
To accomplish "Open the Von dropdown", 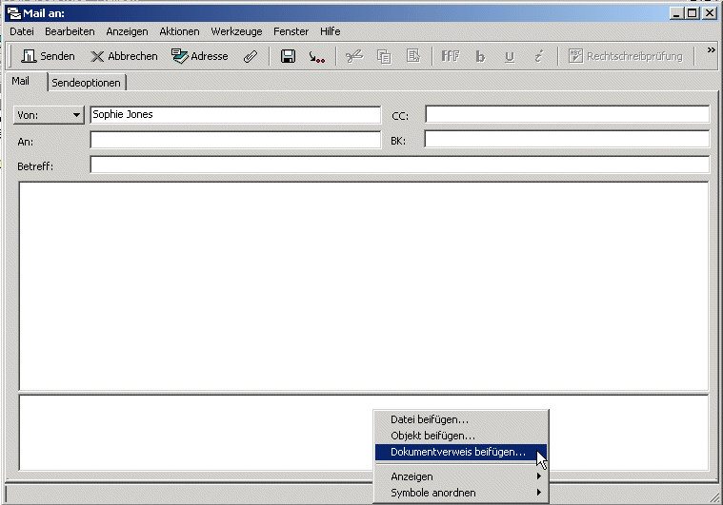I will [x=49, y=115].
